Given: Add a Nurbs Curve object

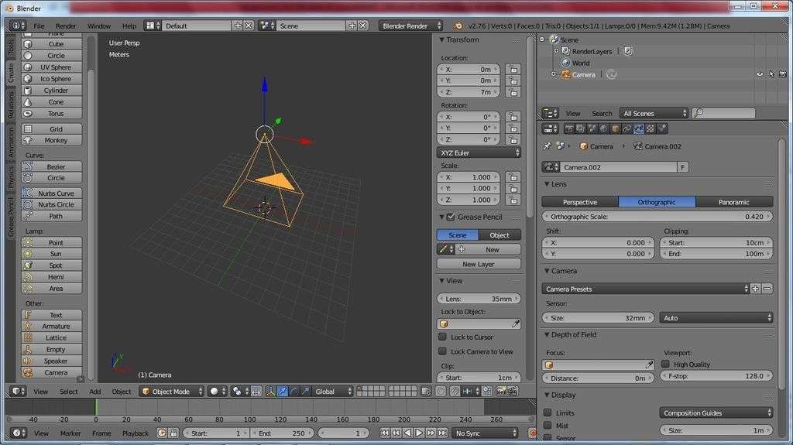Looking at the screenshot, I should click(53, 193).
